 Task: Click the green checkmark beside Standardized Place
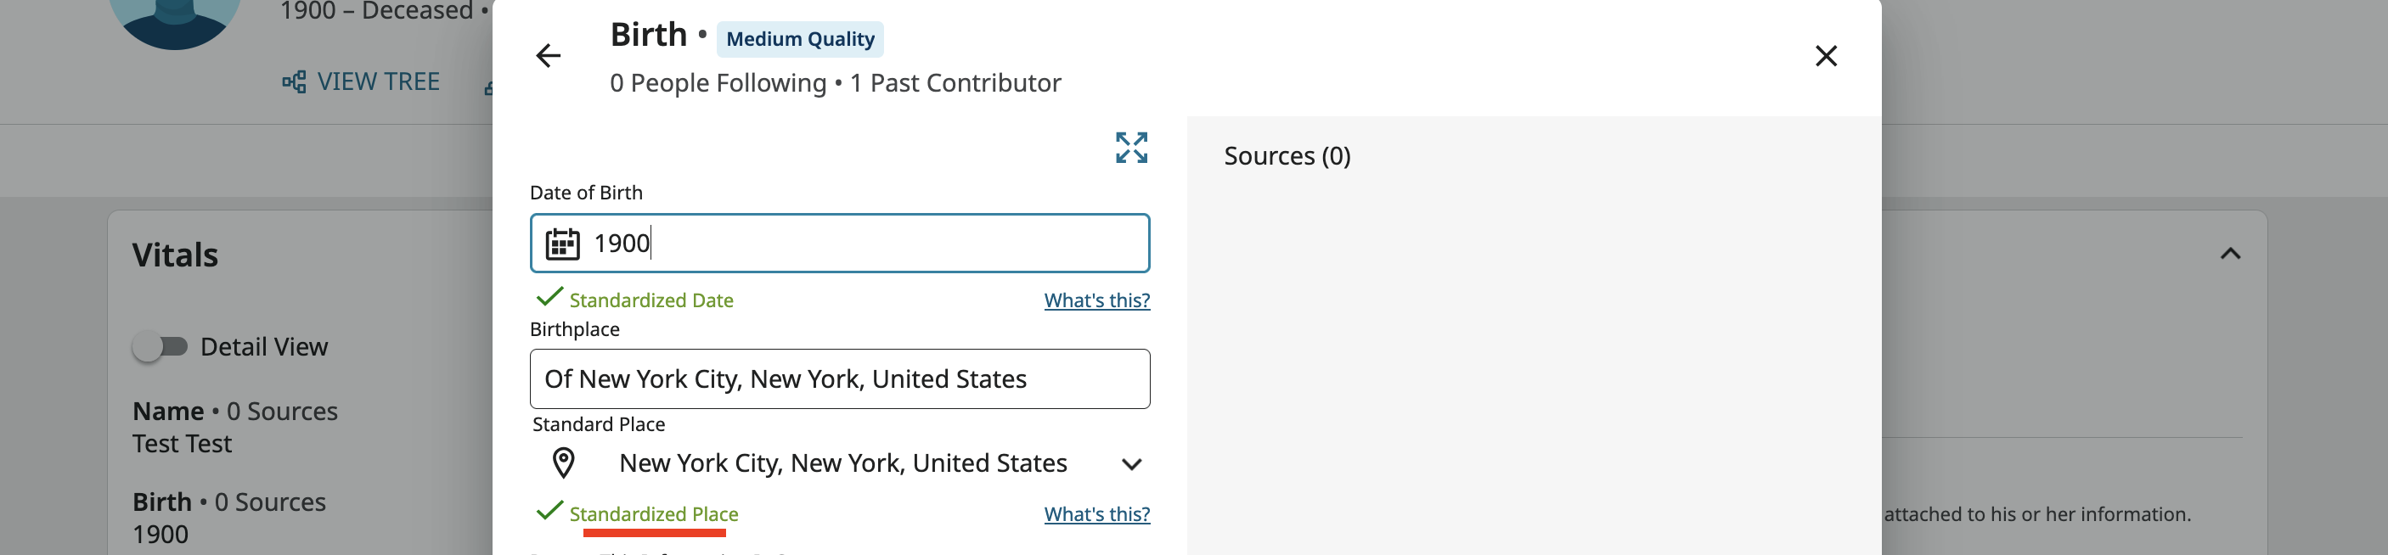[549, 511]
